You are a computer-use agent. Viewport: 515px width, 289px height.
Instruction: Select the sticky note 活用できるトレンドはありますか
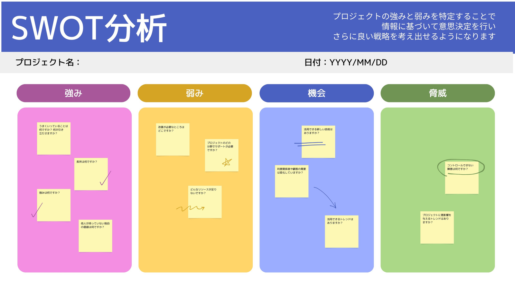(342, 232)
